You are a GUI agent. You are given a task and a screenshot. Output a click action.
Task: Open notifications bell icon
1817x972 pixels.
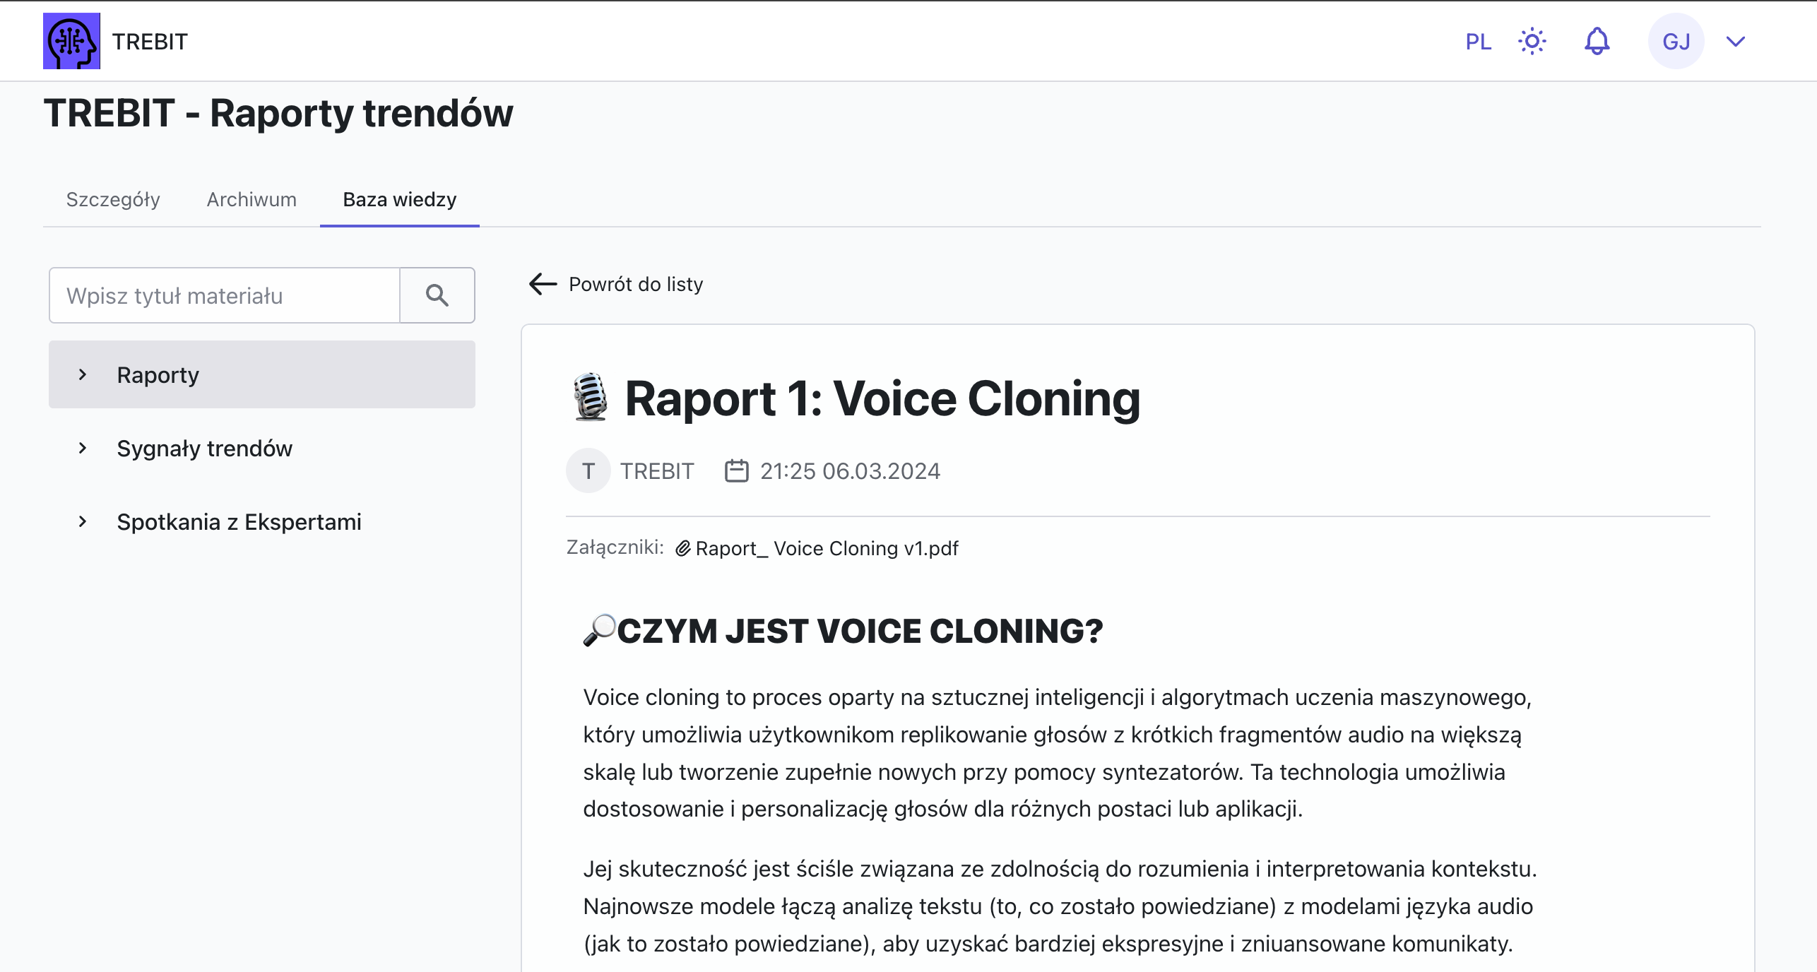pos(1597,41)
